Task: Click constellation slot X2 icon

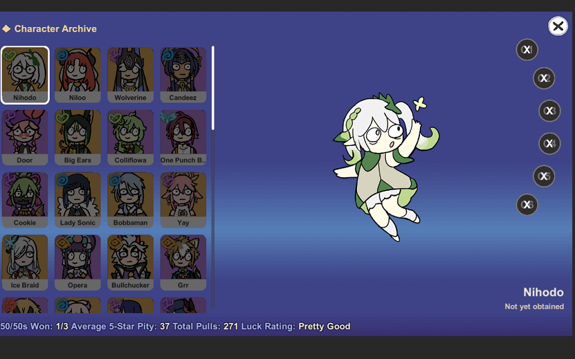Action: [544, 79]
